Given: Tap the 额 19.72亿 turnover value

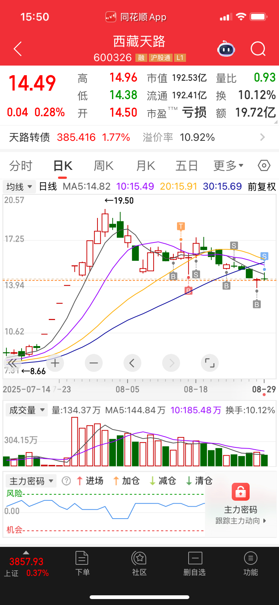Looking at the screenshot, I should pos(256,112).
